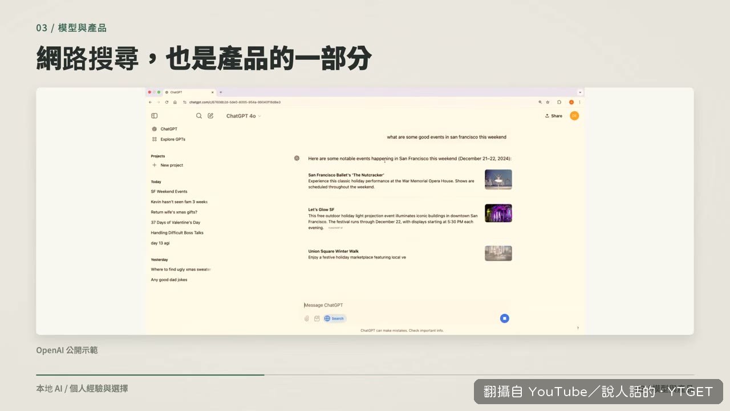Reload the page with refresh icon
The width and height of the screenshot is (730, 411).
[167, 102]
